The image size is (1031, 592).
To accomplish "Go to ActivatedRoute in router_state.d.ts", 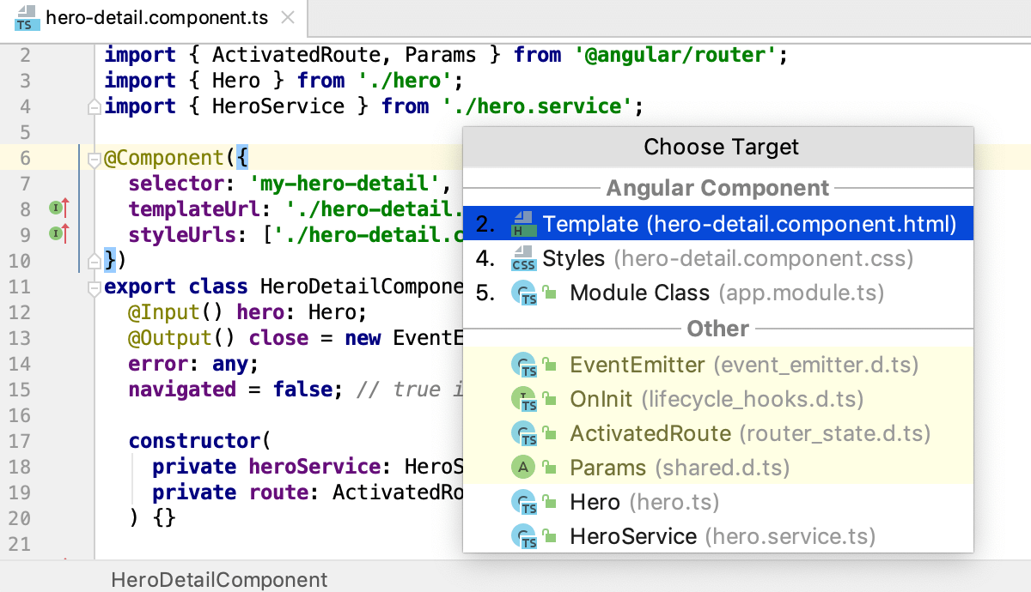I will coord(718,433).
